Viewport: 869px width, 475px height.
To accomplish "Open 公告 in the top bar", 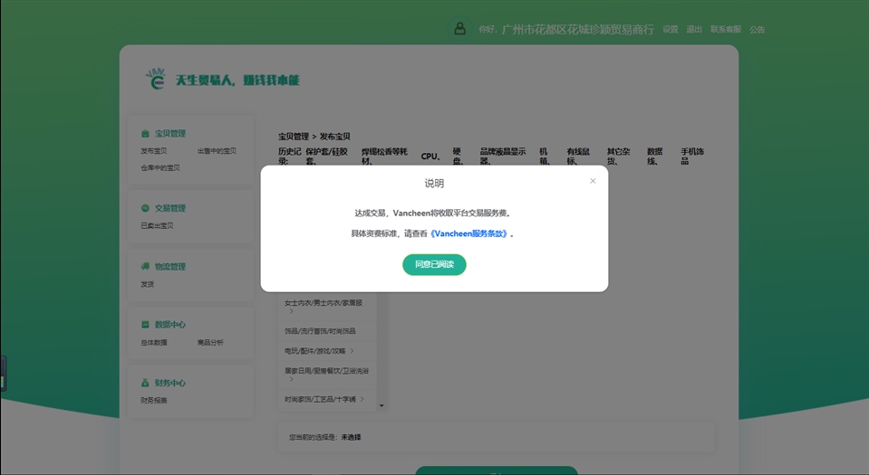I will 757,29.
